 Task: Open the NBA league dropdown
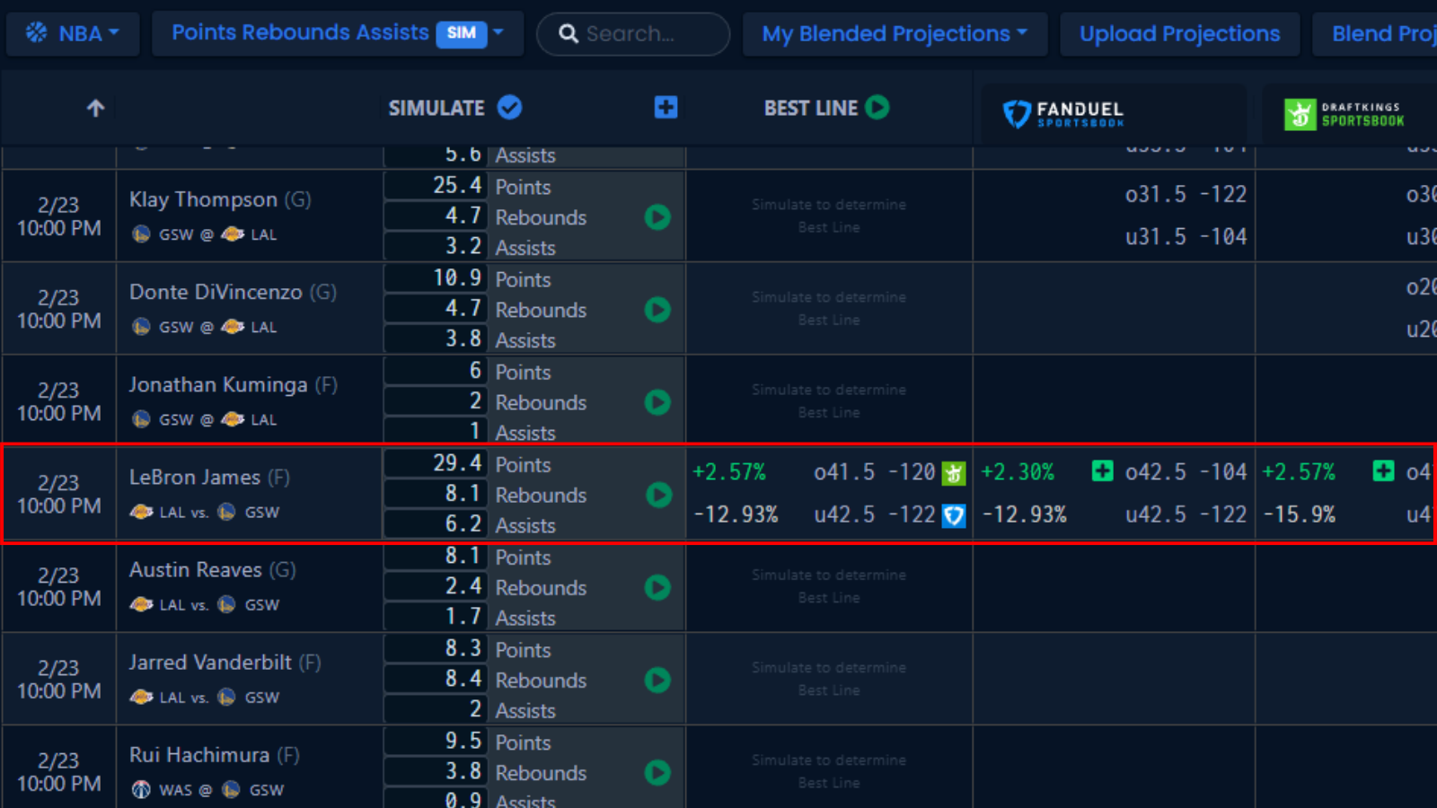pyautogui.click(x=74, y=34)
